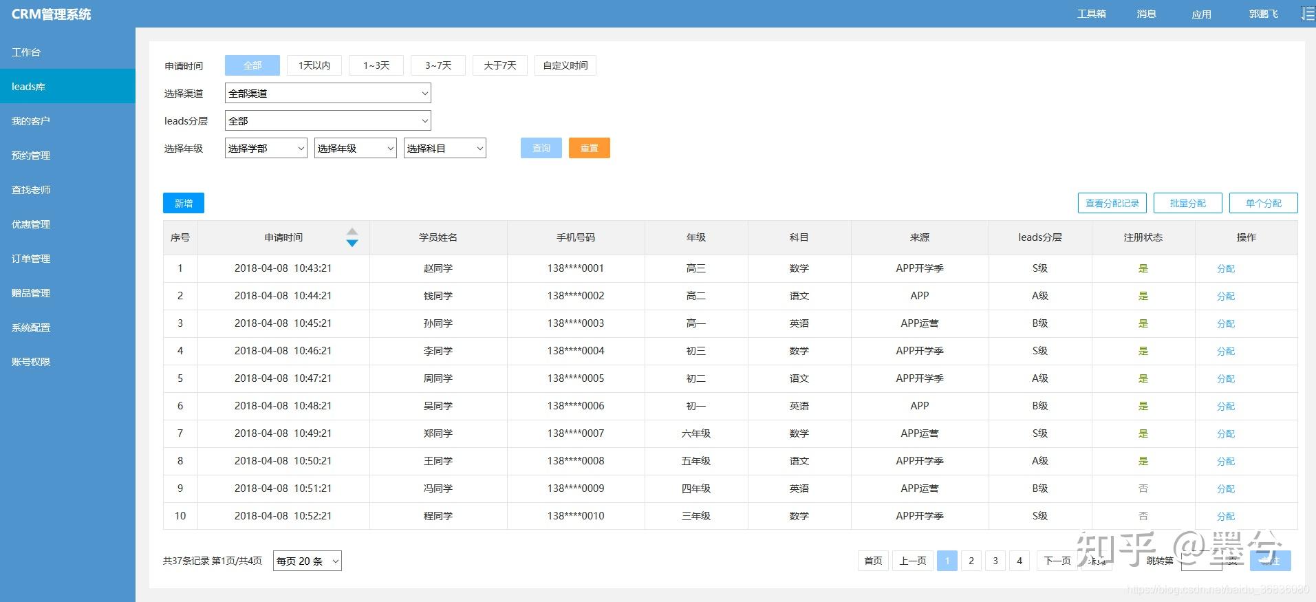The width and height of the screenshot is (1316, 602).
Task: Go to 上一页 previous page
Action: click(913, 561)
